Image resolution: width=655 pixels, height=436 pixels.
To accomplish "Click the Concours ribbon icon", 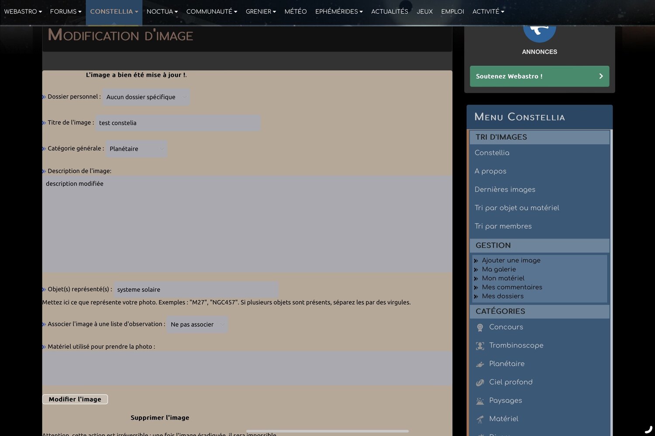I will pos(480,327).
